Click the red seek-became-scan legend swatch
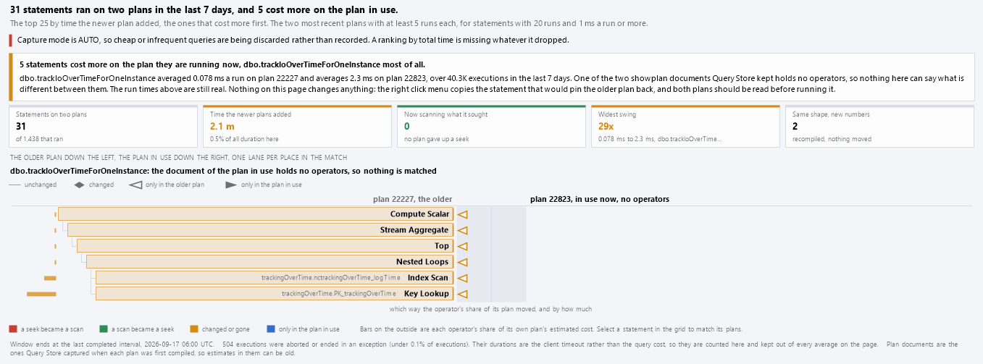Viewport: 983px width, 364px height. point(13,329)
